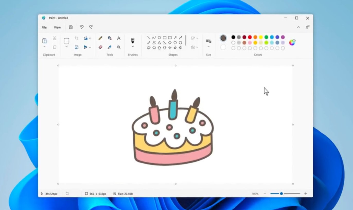Choose the bright red color swatch
353x210 pixels.
click(250, 37)
